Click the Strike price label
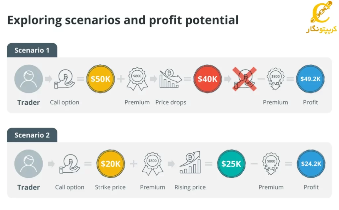 110,187
